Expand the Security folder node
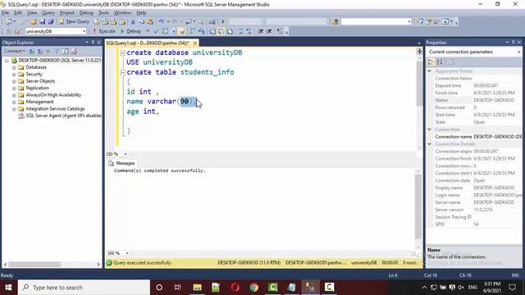This screenshot has width=525, height=295. point(14,75)
